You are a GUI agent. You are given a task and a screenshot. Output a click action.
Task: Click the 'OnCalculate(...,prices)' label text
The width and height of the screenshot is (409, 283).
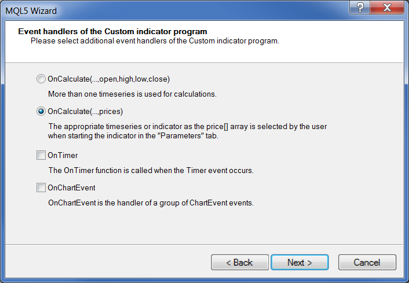[85, 111]
